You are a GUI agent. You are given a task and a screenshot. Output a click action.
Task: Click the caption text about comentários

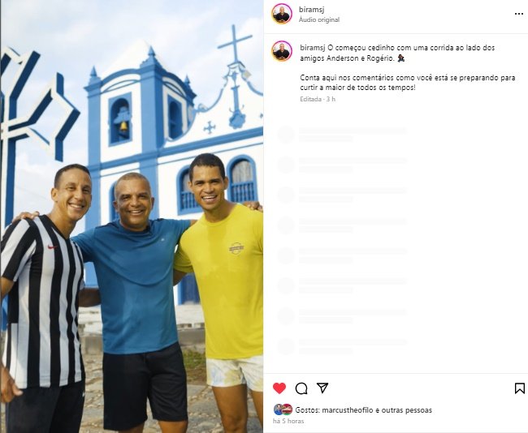point(408,83)
